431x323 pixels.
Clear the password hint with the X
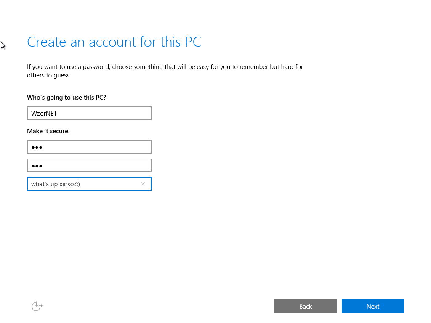click(x=143, y=184)
